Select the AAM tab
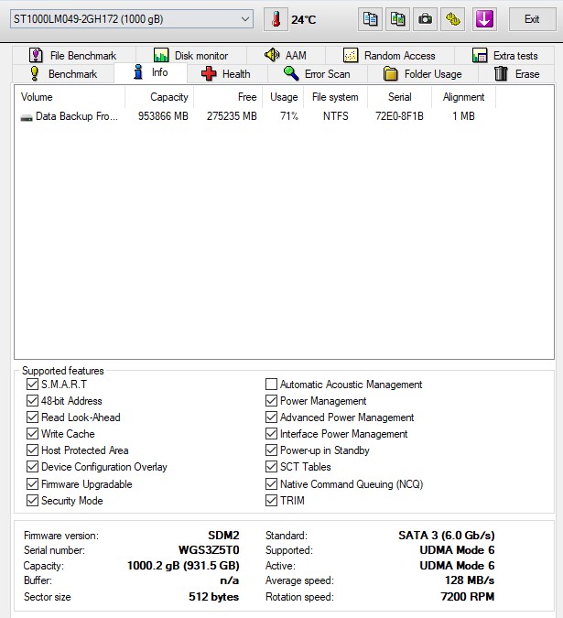563x618 pixels. pos(286,55)
